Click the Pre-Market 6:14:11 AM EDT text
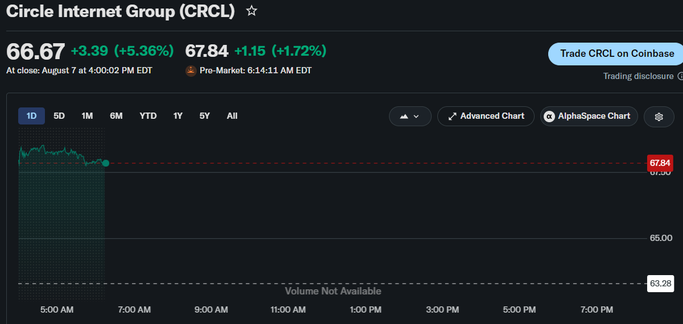The image size is (683, 324). 255,71
